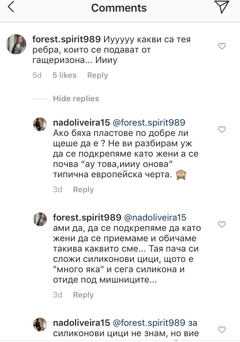The height and width of the screenshot is (342, 240).
Task: Open forest.spirit989 avatar in the reply thread
Action: coord(40,219)
